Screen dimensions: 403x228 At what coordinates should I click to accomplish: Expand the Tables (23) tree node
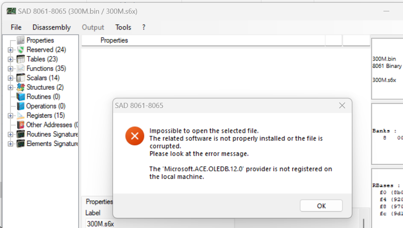pos(10,59)
